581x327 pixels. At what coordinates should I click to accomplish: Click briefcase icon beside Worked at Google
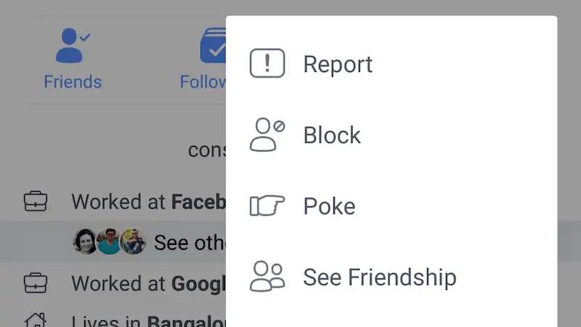[36, 282]
